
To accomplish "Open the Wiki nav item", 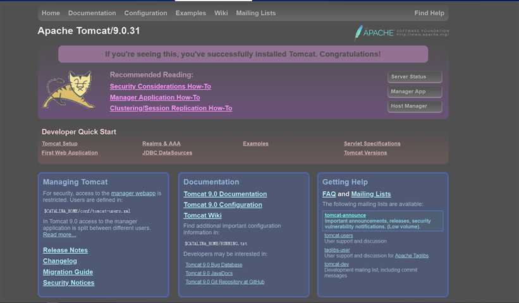I will click(x=221, y=13).
